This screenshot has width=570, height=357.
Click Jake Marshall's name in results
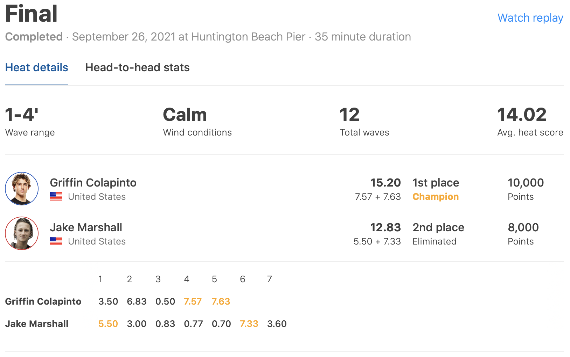86,227
